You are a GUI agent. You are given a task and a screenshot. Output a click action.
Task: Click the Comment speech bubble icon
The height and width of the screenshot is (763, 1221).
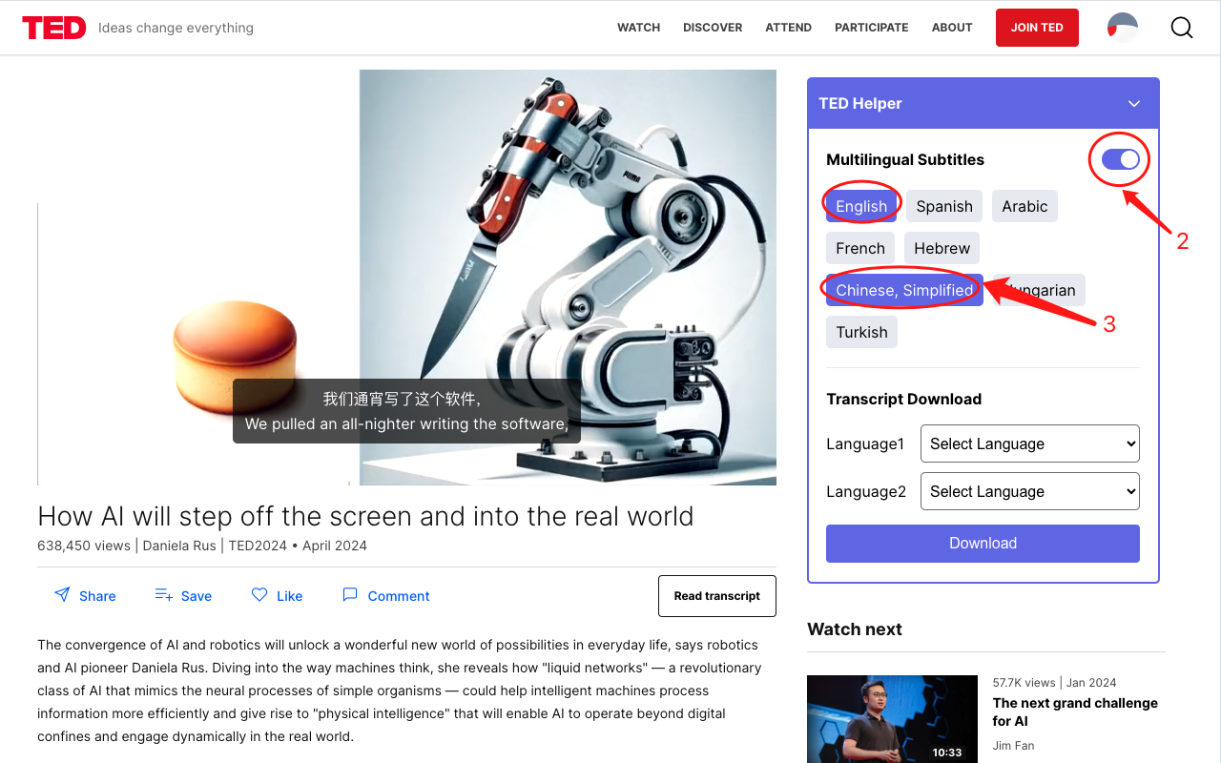point(350,594)
